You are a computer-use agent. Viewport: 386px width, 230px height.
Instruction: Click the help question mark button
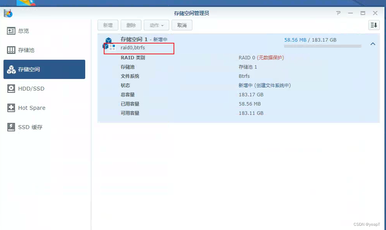[x=338, y=13]
